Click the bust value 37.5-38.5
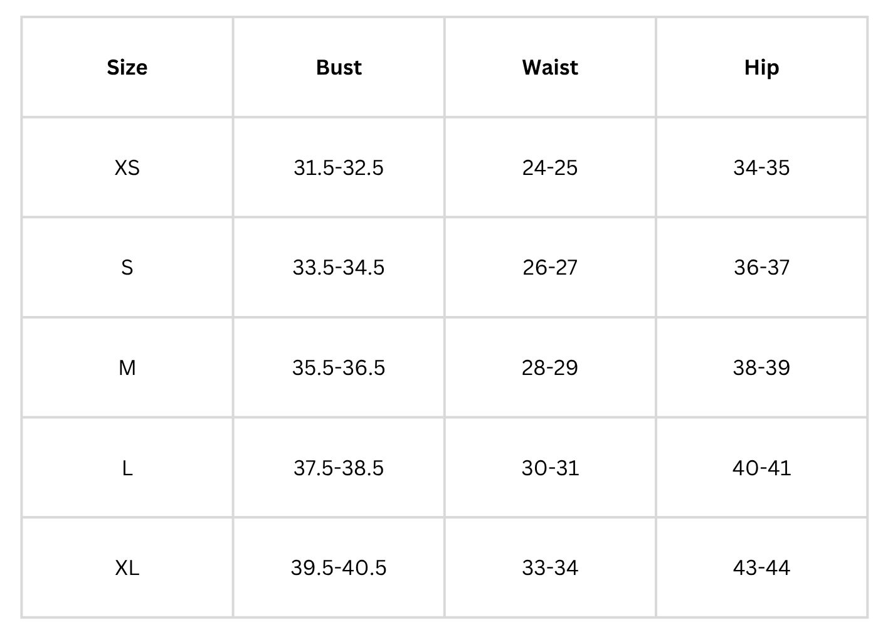This screenshot has width=878, height=627. [339, 468]
